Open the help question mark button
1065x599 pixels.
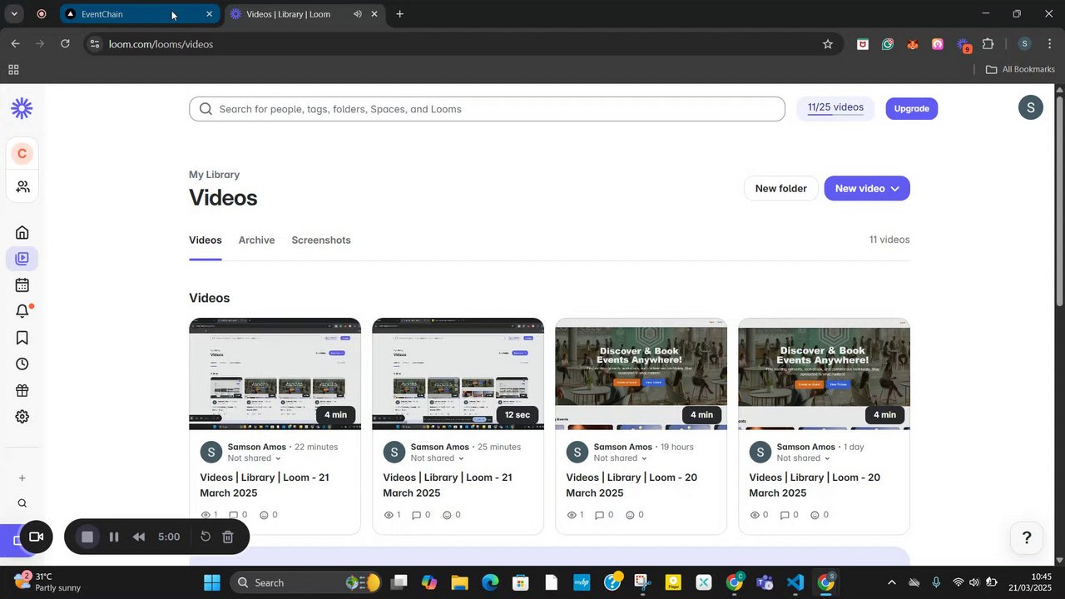tap(1027, 537)
